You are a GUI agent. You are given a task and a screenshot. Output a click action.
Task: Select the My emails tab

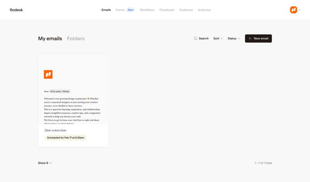click(x=50, y=39)
